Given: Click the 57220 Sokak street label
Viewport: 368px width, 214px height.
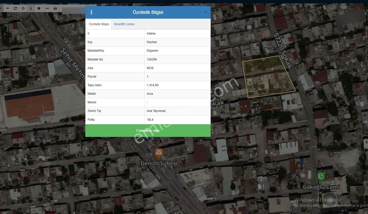Looking at the screenshot, I should (x=283, y=50).
